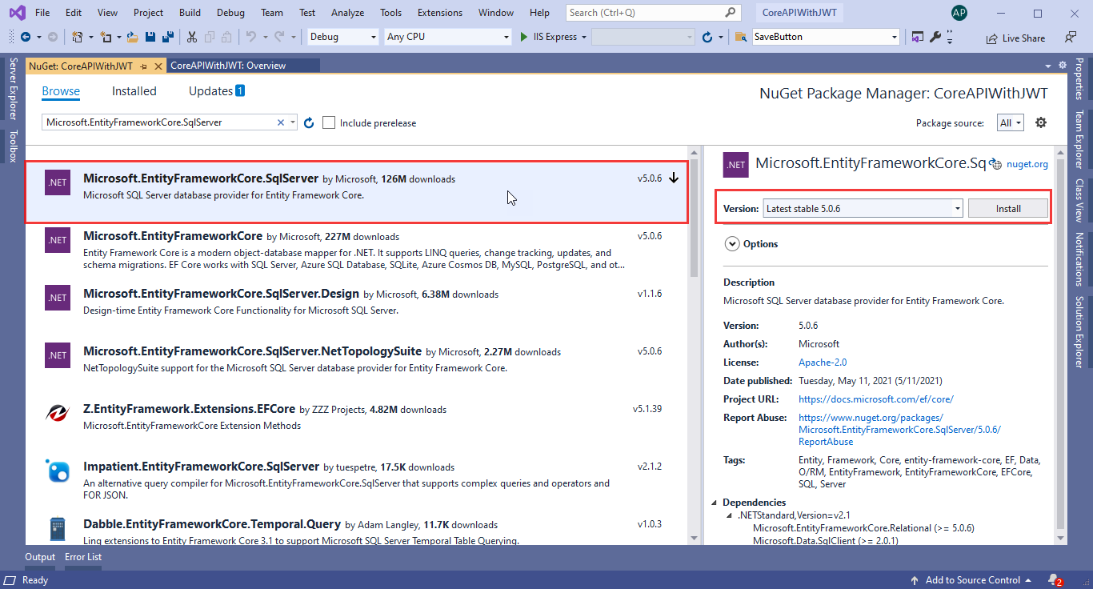Viewport: 1093px width, 589px height.
Task: Open the ReportAbuse link
Action: tap(899, 430)
